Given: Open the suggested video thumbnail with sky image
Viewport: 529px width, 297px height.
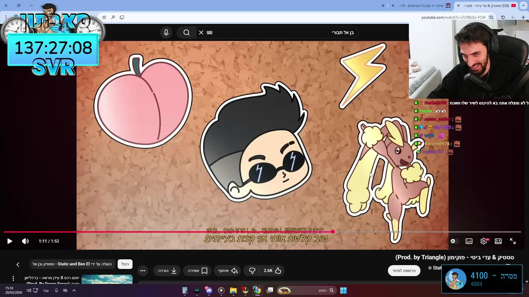Looking at the screenshot, I should [107, 279].
